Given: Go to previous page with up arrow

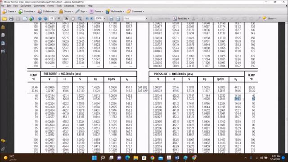Looking at the screenshot, I should pyautogui.click(x=40, y=18).
